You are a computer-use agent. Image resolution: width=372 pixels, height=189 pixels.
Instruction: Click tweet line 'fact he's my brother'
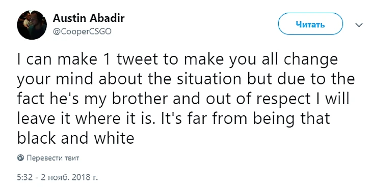point(183,99)
